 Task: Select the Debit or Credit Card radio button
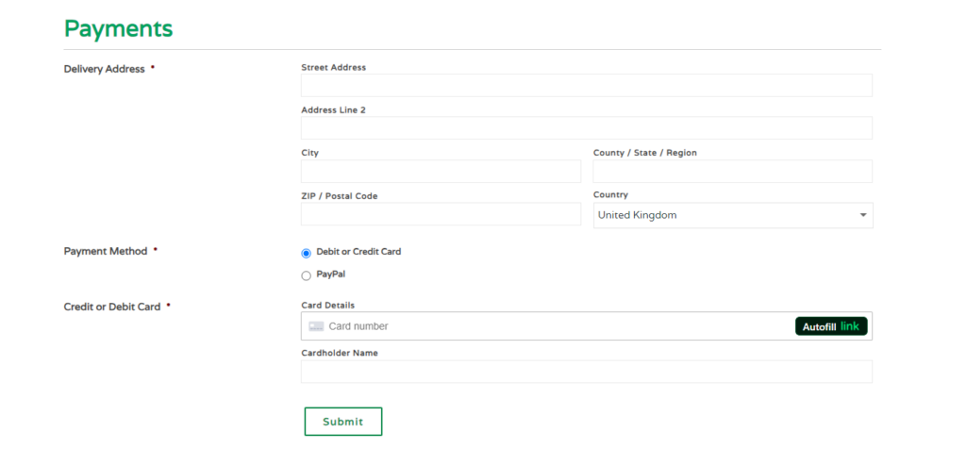(x=306, y=253)
